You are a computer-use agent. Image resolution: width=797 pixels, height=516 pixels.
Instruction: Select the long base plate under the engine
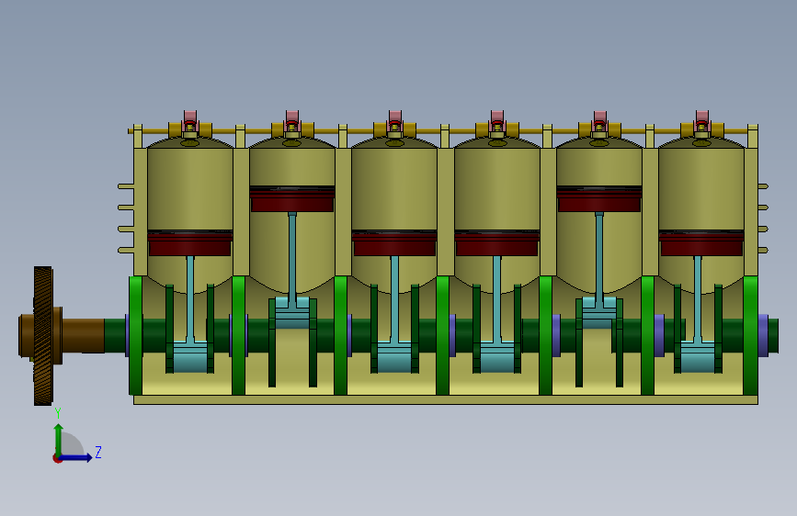(445, 399)
